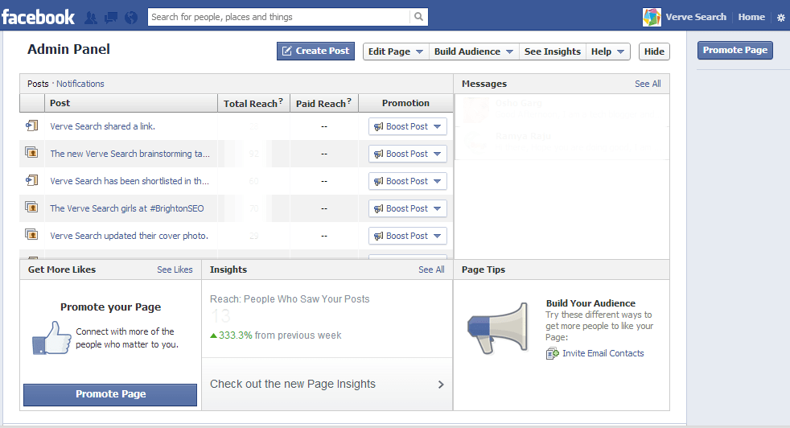Click Promote Page under Get More Likes
The height and width of the screenshot is (428, 790).
(x=110, y=394)
